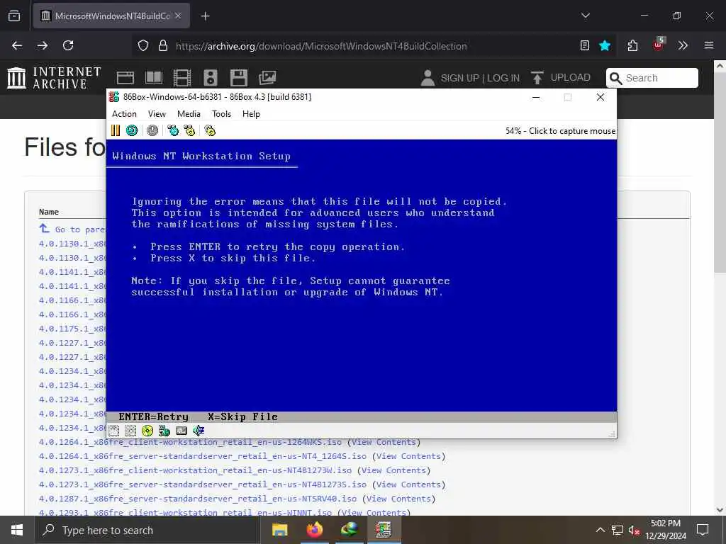The height and width of the screenshot is (544, 726).
Task: Open the Internet Archive audio speaker icon
Action: coord(211,78)
